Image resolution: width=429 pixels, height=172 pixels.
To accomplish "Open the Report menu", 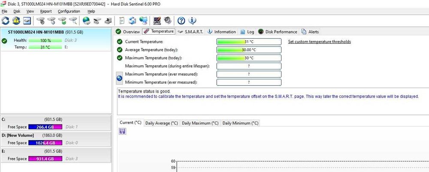I will tap(46, 11).
